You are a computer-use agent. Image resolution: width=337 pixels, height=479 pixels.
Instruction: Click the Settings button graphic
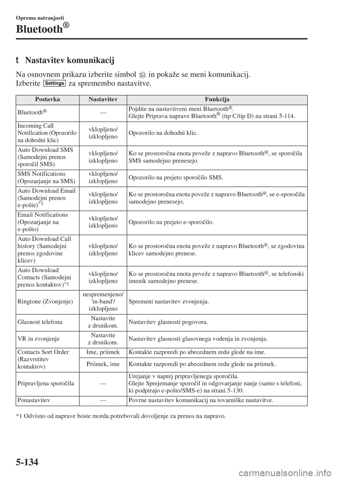(x=55, y=84)
